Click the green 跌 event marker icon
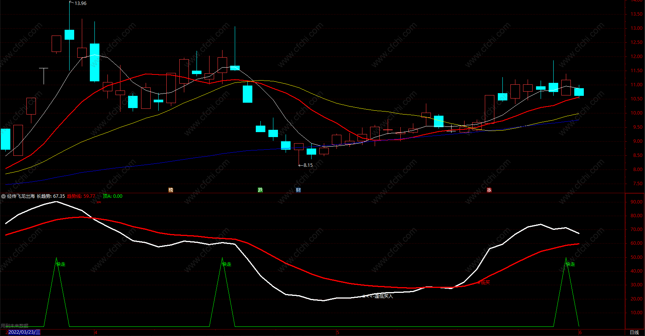 point(260,190)
